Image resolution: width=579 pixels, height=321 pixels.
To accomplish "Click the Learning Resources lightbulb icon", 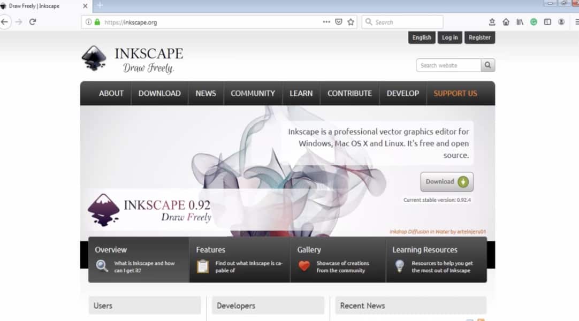I will click(400, 266).
